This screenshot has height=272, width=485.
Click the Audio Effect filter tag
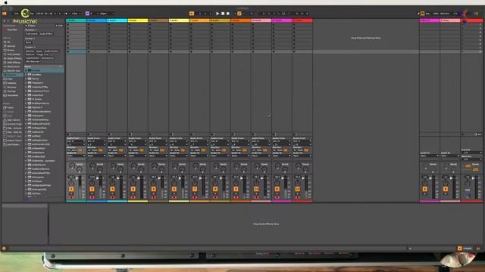pos(46,33)
